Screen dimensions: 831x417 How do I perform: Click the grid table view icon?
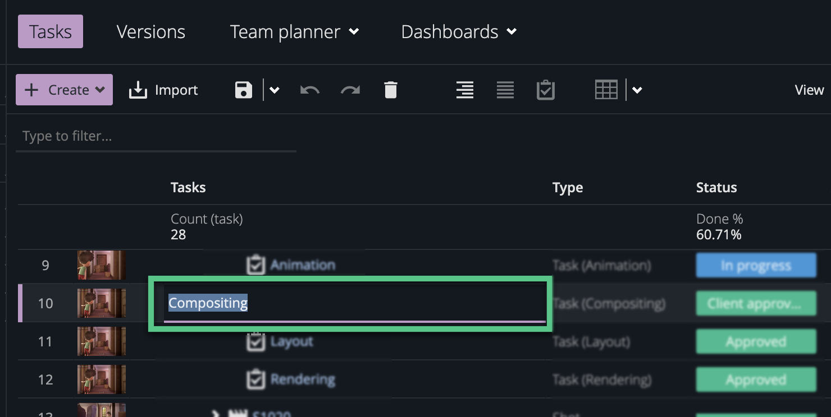(606, 90)
